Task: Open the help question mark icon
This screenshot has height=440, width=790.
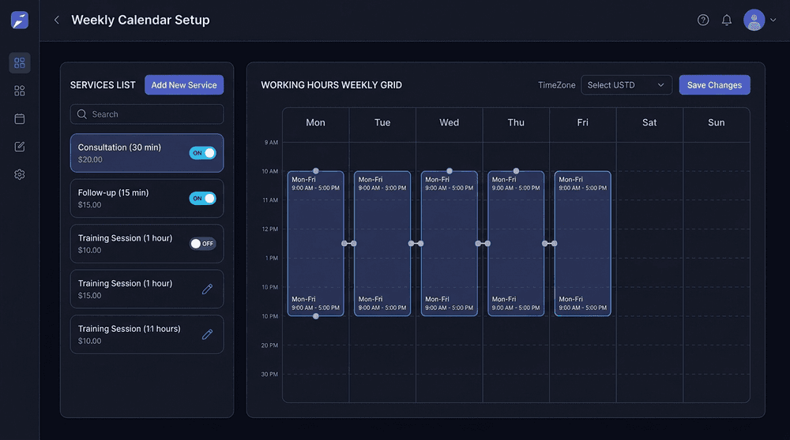Action: click(x=703, y=21)
